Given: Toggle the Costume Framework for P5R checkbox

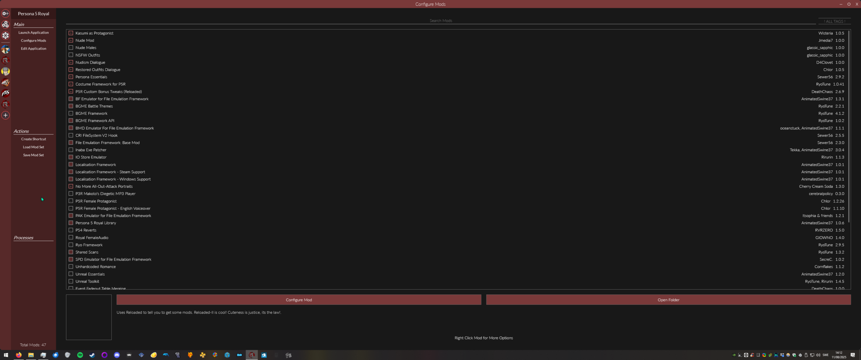Looking at the screenshot, I should (x=71, y=84).
